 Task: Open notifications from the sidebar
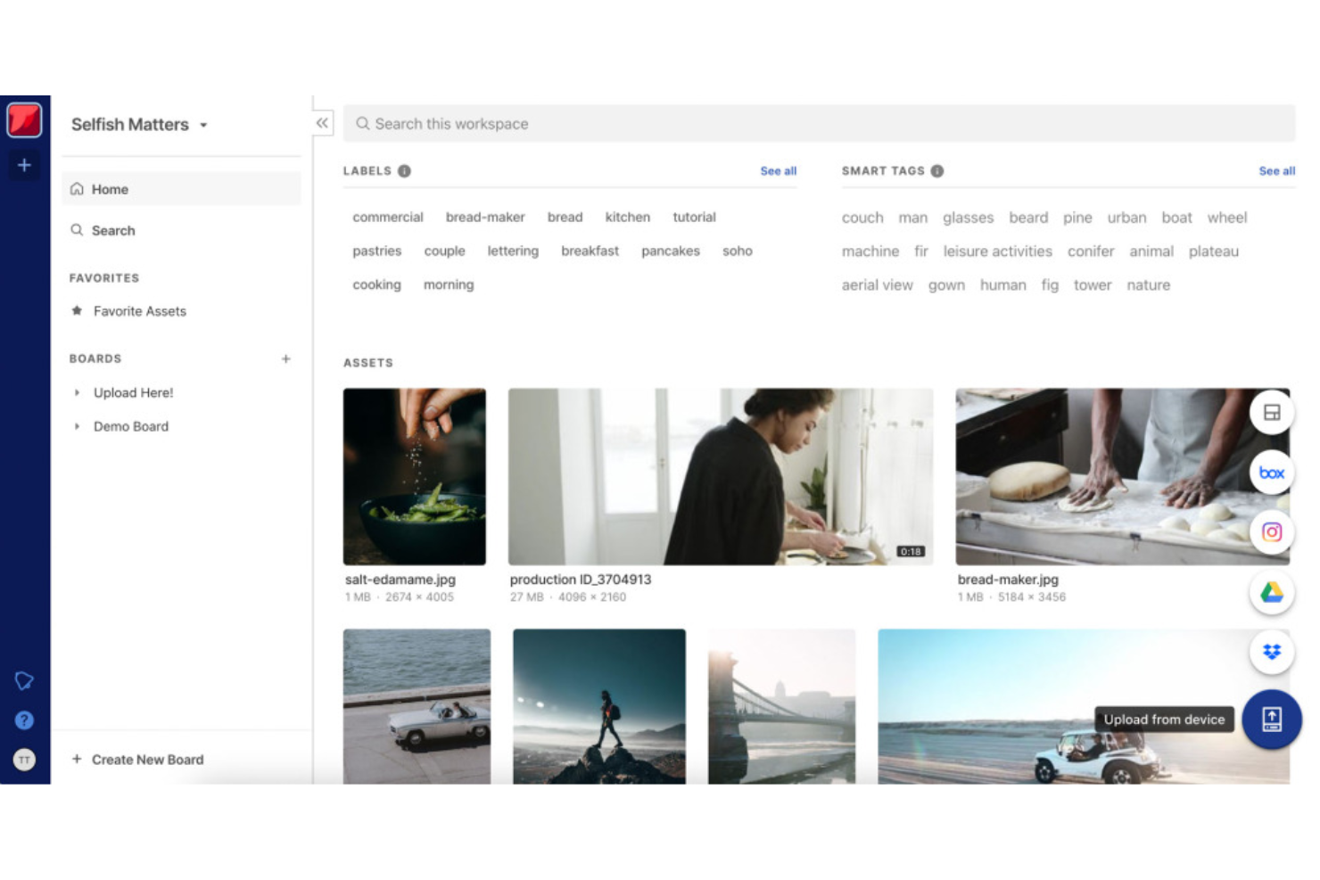(24, 680)
